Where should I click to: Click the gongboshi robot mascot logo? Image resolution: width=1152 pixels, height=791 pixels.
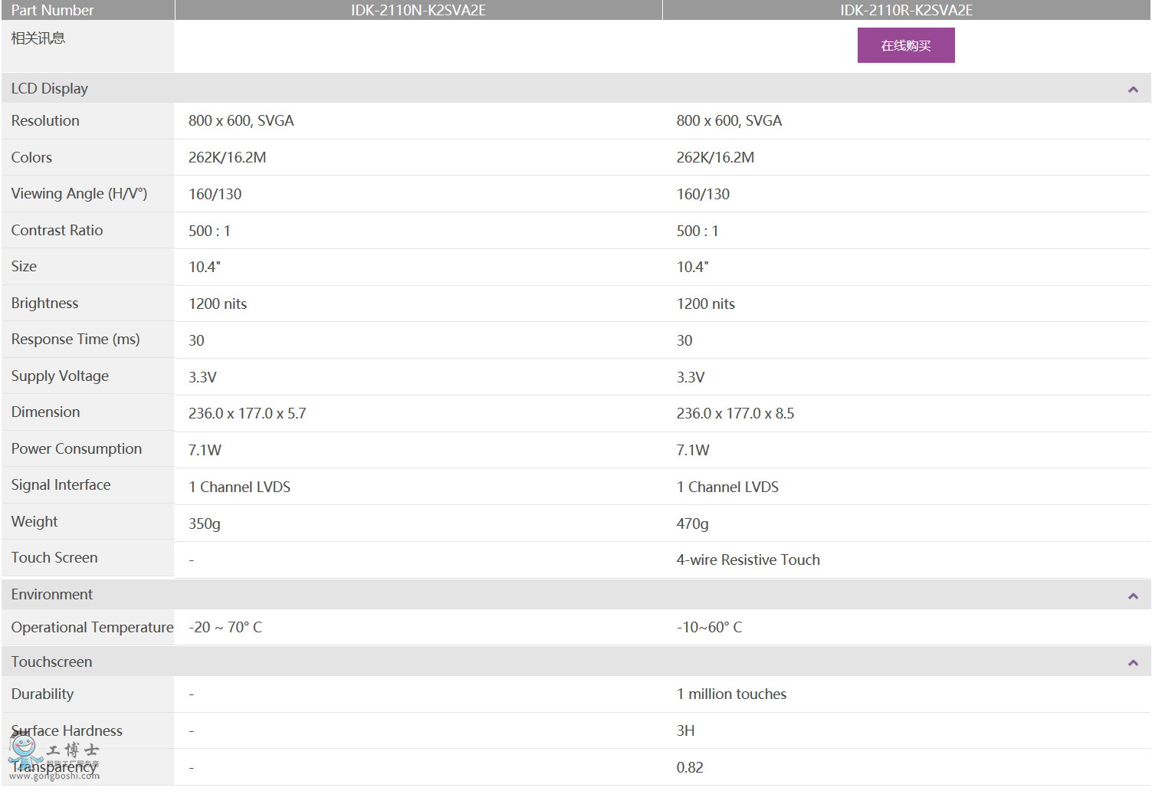coord(24,749)
